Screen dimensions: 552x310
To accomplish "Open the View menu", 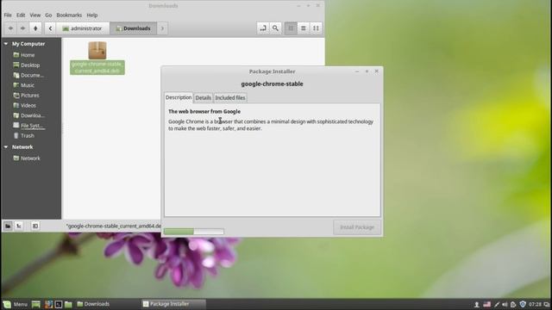I will 34,15.
